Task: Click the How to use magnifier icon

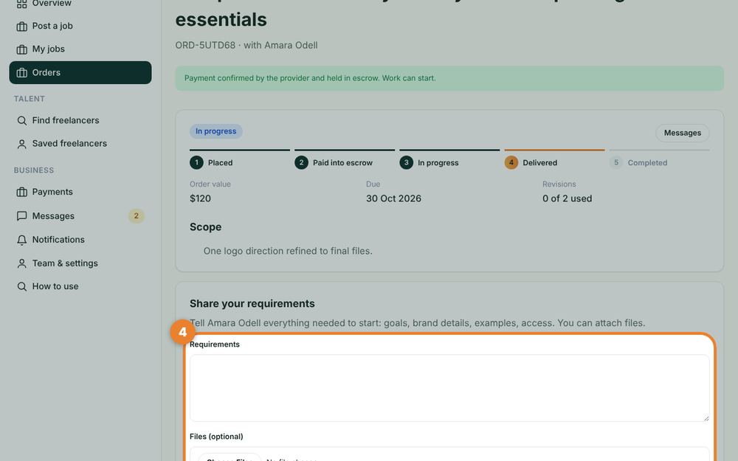Action: [21, 286]
